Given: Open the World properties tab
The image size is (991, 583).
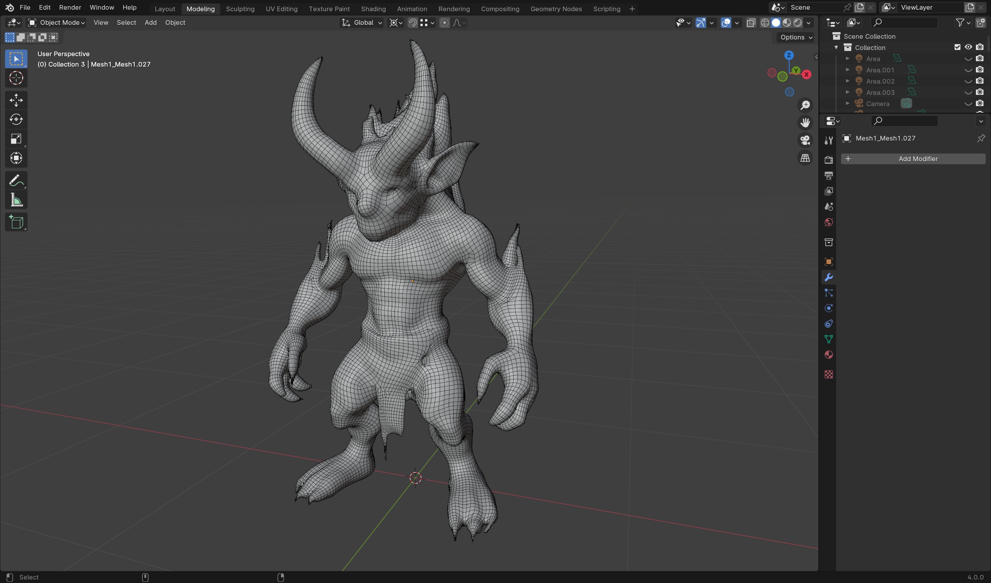Looking at the screenshot, I should [x=828, y=222].
